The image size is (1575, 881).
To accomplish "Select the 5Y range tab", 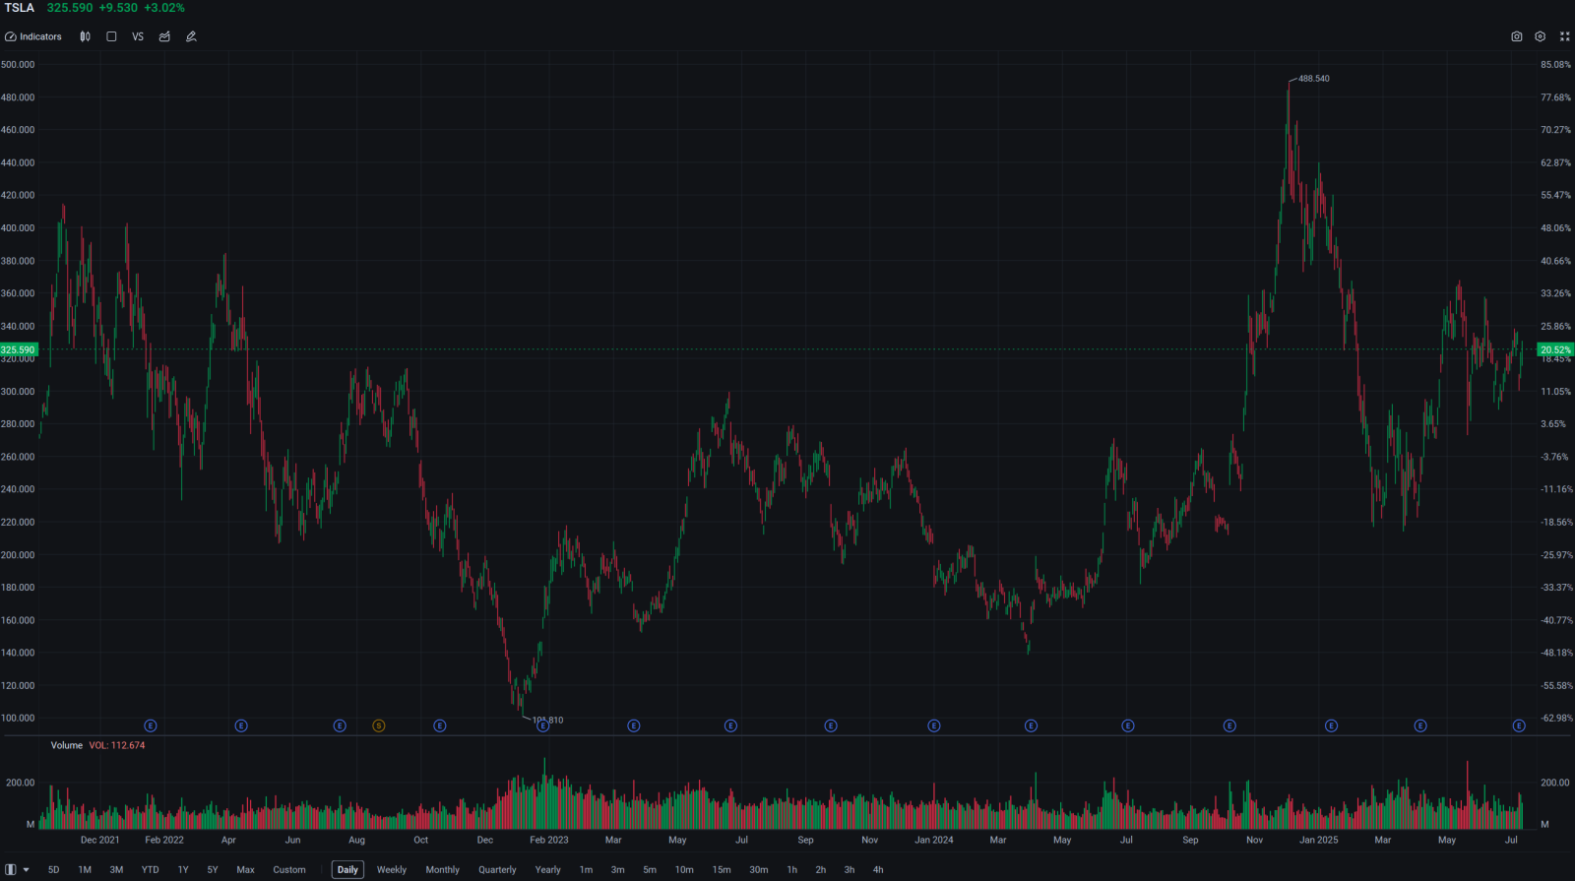I will [213, 869].
